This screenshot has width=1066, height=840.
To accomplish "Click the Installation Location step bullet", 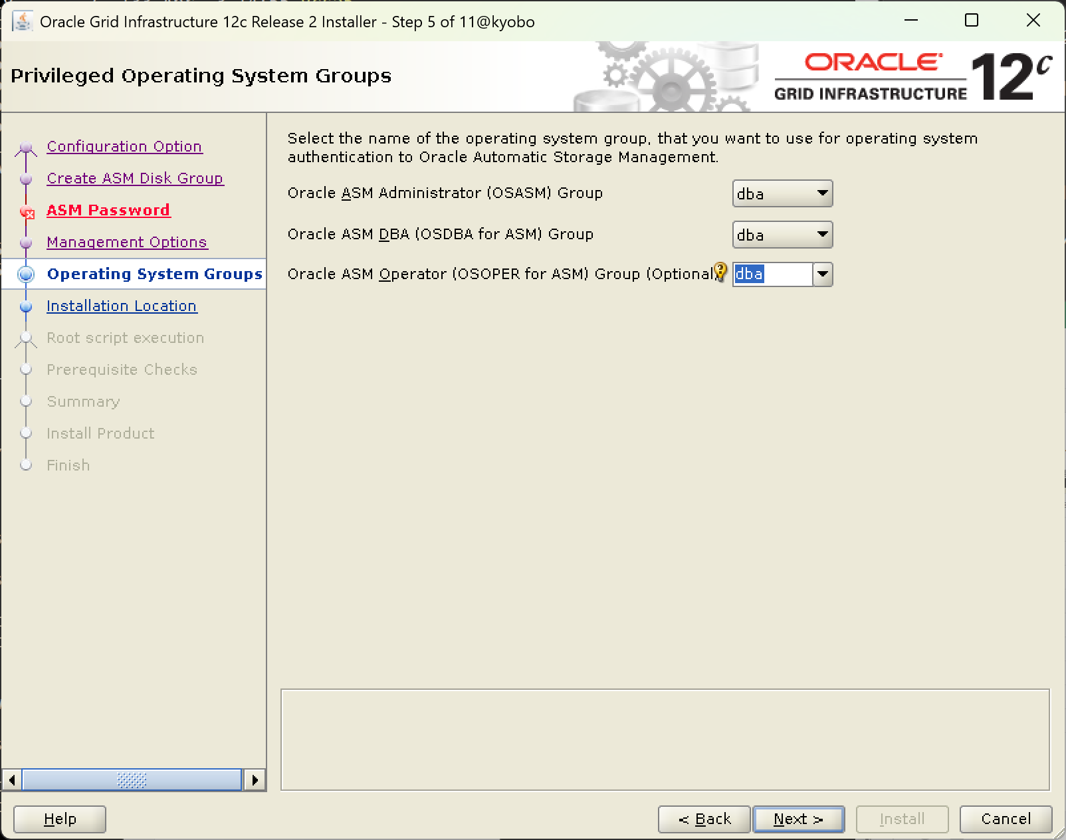I will click(x=26, y=306).
